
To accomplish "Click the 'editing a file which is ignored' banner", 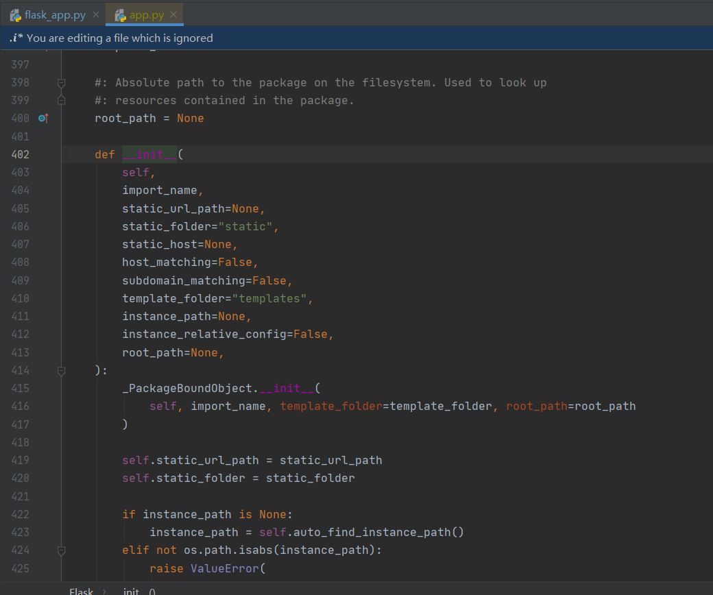I will coord(120,38).
